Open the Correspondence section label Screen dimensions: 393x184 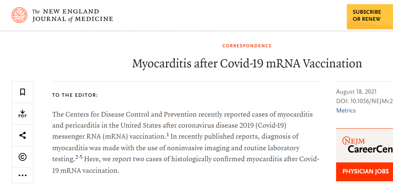[x=247, y=46]
